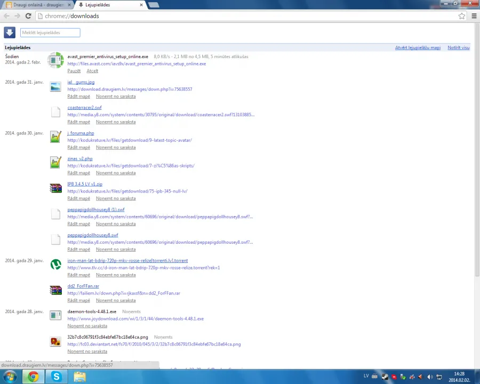Cancel the avast download with Atcelt
Screen dimensions: 480x384
92,71
